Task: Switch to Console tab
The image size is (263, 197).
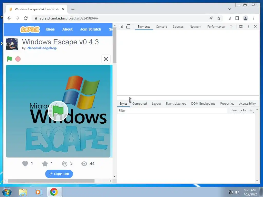Action: (161, 27)
